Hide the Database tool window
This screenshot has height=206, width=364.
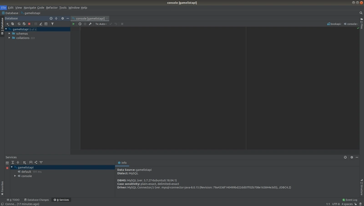coord(68,18)
